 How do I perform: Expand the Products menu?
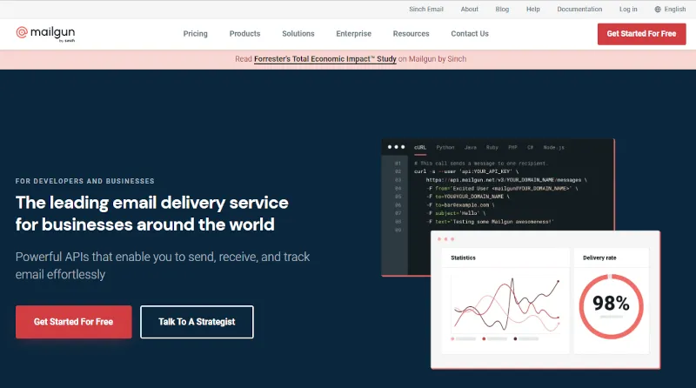tap(244, 34)
